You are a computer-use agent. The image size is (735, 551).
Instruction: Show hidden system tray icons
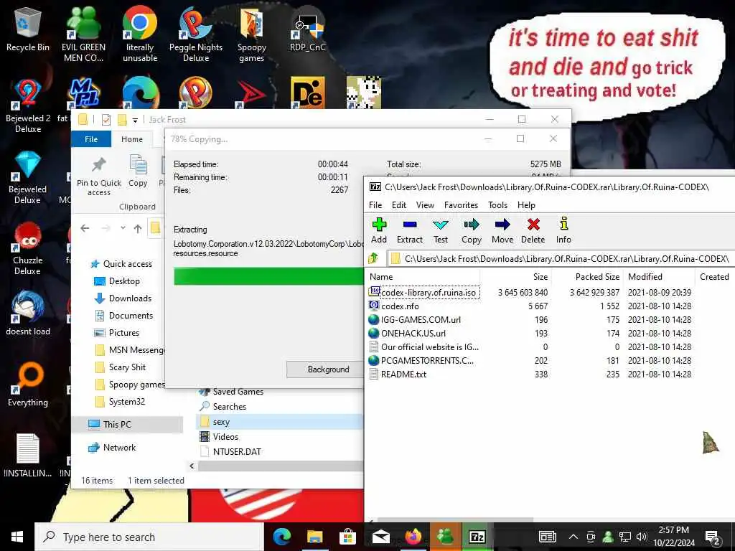[x=574, y=537]
